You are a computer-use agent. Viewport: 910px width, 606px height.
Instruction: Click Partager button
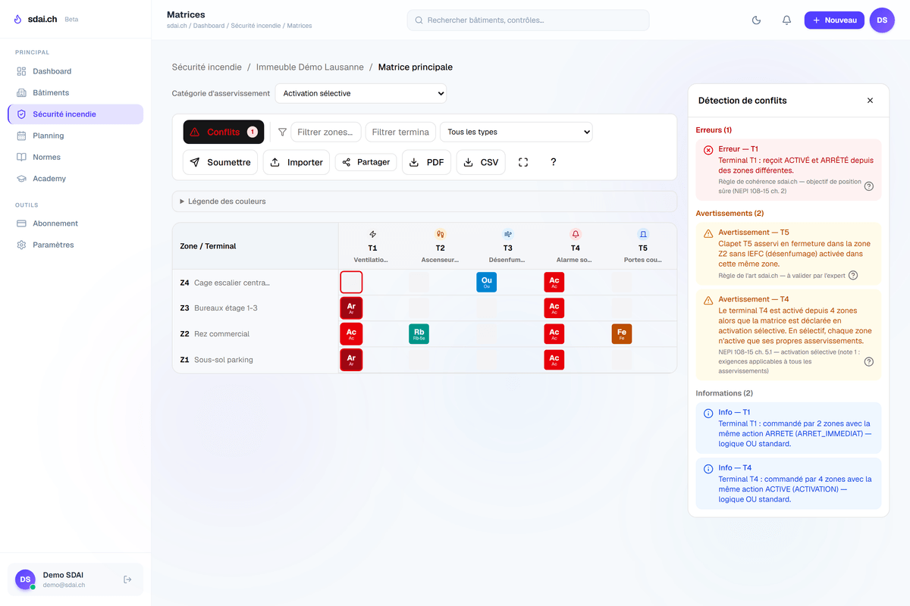[366, 162]
